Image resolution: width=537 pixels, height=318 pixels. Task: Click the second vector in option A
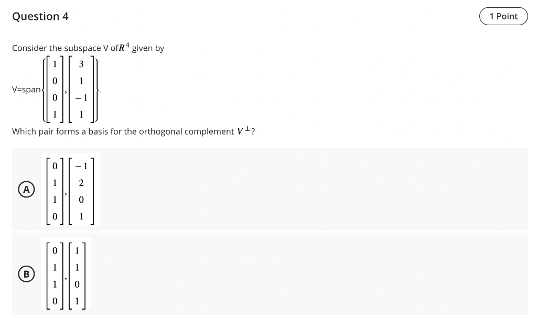(81, 190)
